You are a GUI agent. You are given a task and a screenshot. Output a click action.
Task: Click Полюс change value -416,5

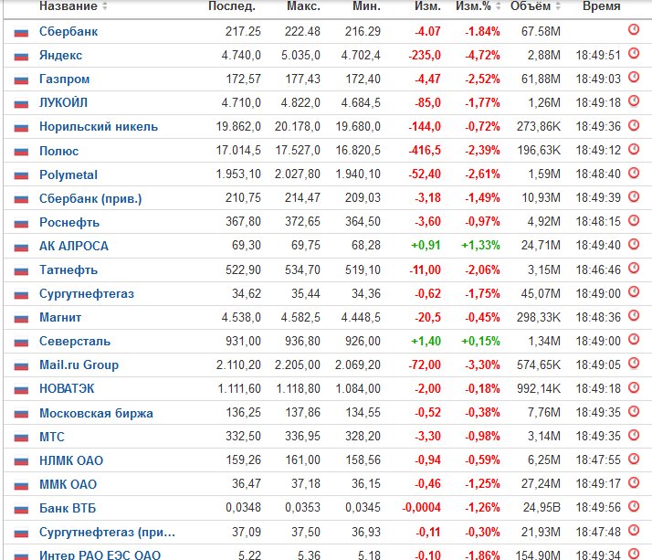(424, 150)
